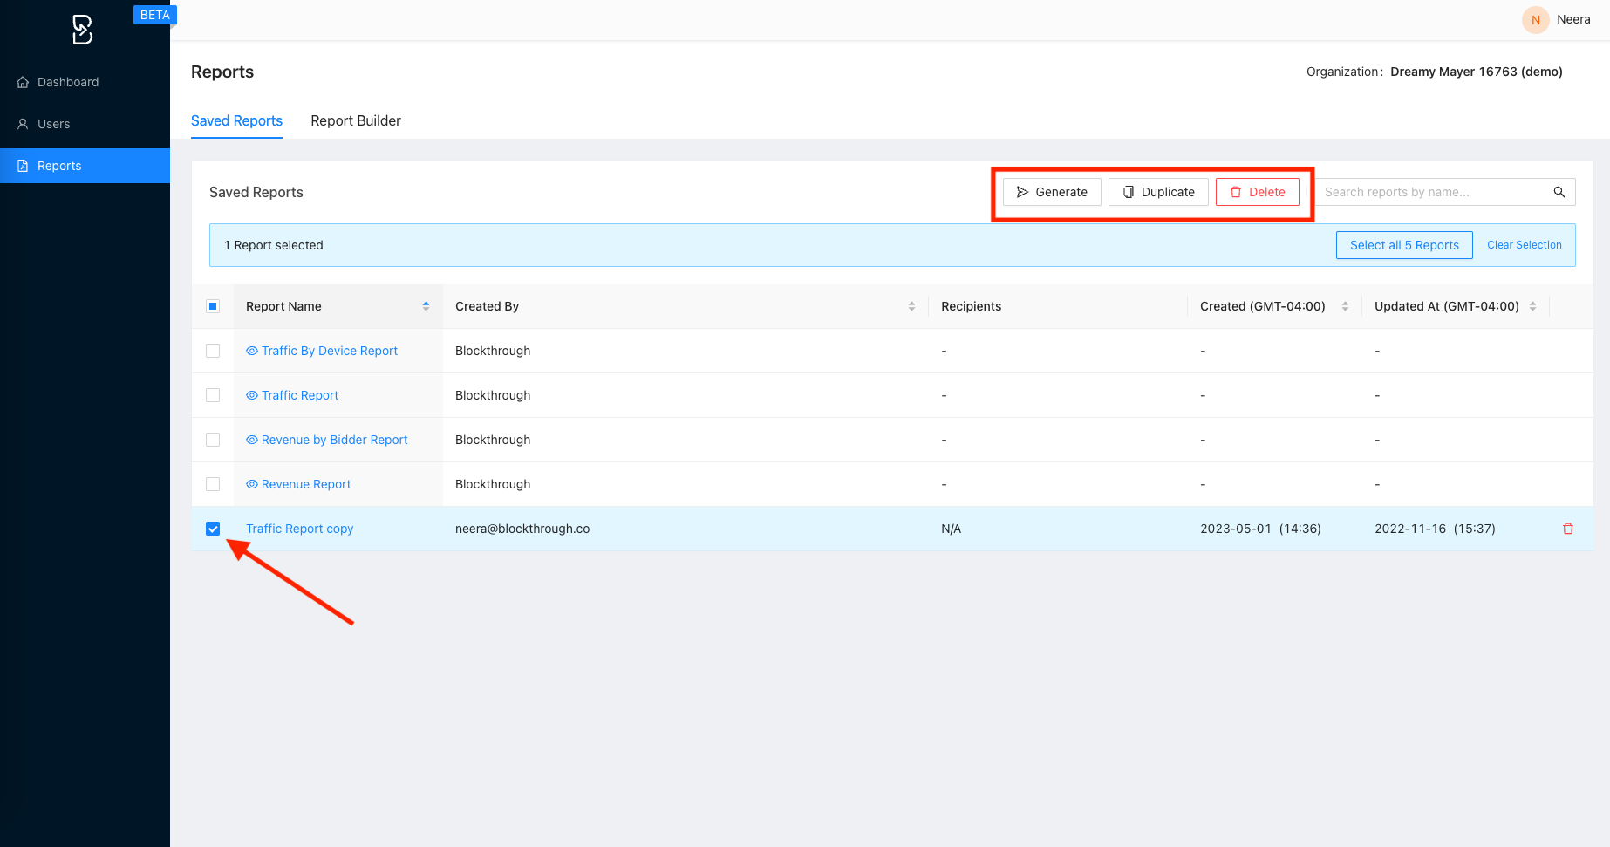The width and height of the screenshot is (1610, 847).
Task: Sort by Report Name column arrows
Action: 426,306
